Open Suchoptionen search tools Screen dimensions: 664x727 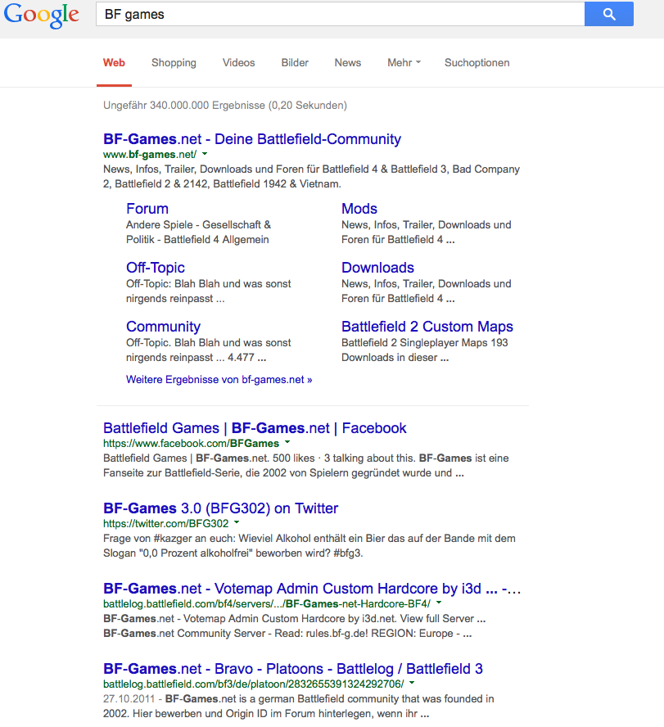(477, 62)
